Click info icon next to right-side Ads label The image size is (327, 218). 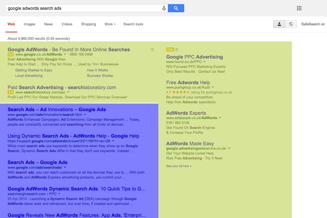click(177, 50)
